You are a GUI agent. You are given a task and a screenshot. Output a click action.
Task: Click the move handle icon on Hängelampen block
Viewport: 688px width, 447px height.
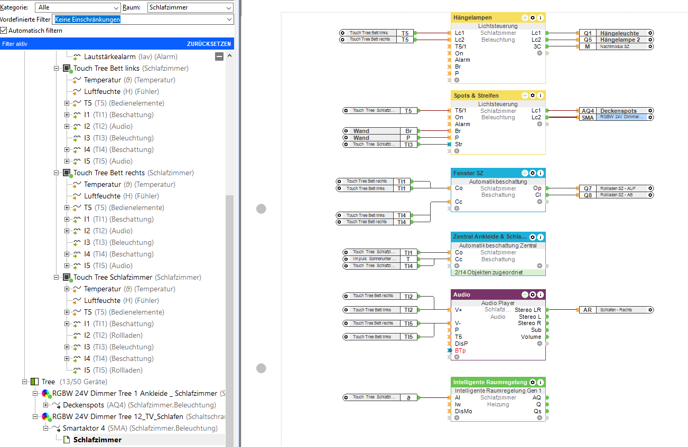(x=525, y=17)
